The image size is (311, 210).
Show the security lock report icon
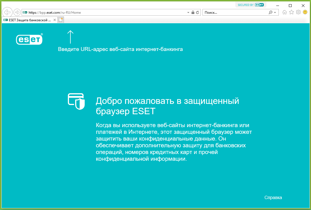click(x=193, y=13)
